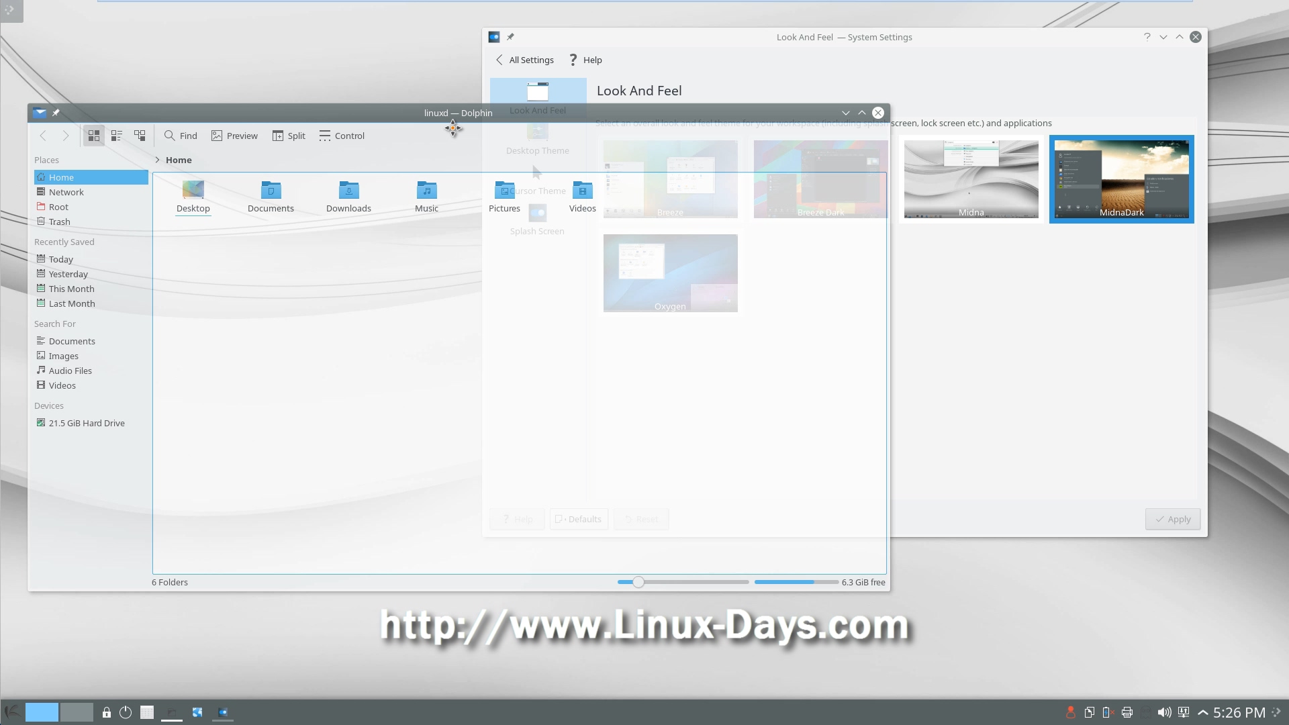
Task: Open the printer tray icon
Action: pyautogui.click(x=1127, y=712)
